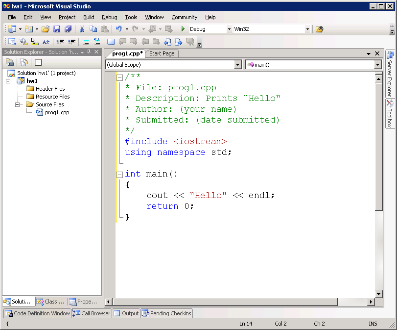Open the Undo history dropdown arrow

click(127, 29)
